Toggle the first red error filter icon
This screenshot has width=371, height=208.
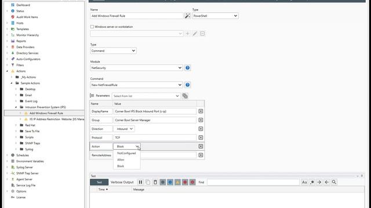click(185, 182)
